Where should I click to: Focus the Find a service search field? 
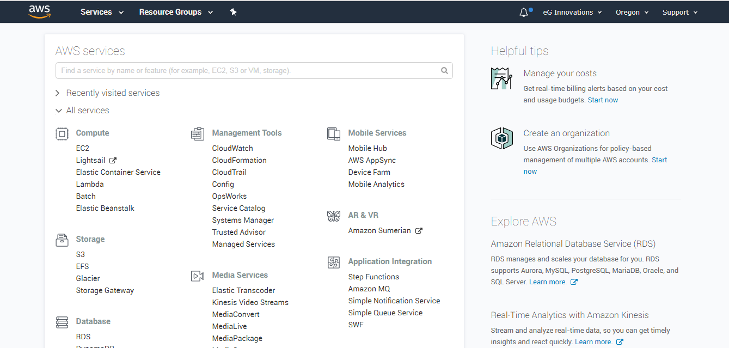pyautogui.click(x=254, y=71)
